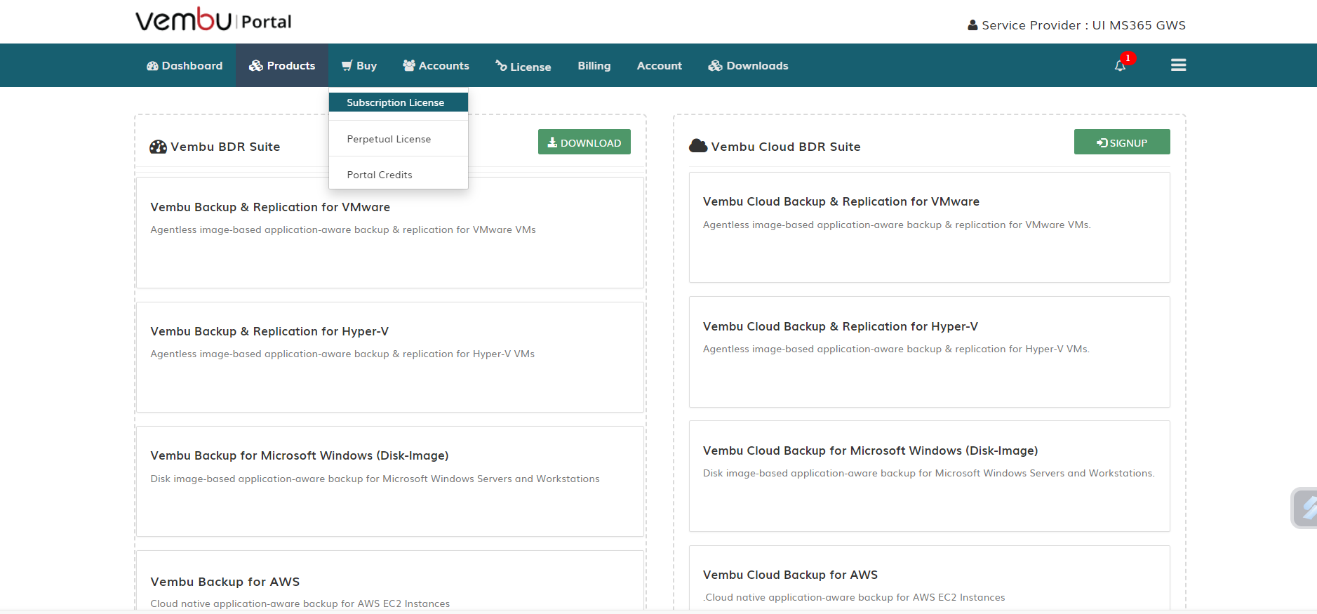Open the Accounts menu
The image size is (1317, 614).
[x=436, y=66]
